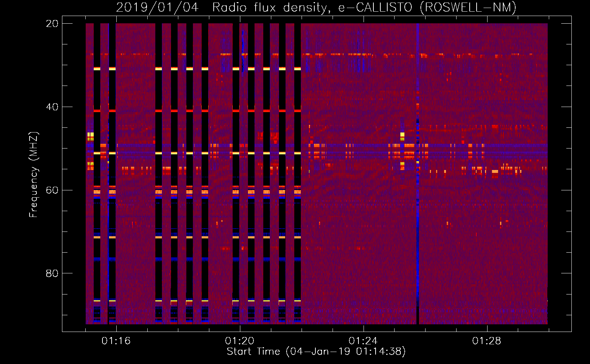Click the '01:16' time tick label
Viewport: 590px width, 364px height.
tap(116, 341)
